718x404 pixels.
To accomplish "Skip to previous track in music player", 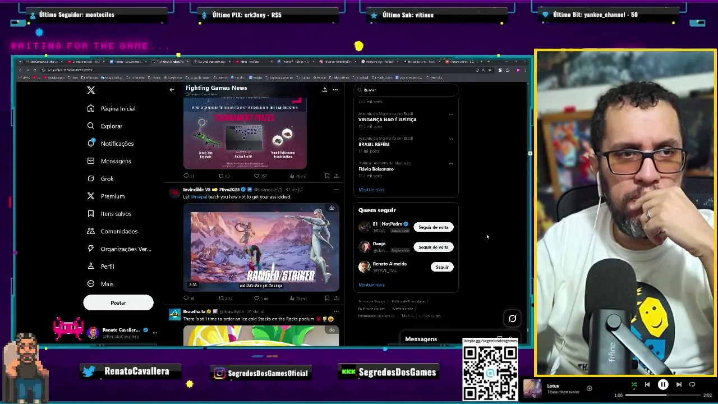I will click(x=647, y=384).
